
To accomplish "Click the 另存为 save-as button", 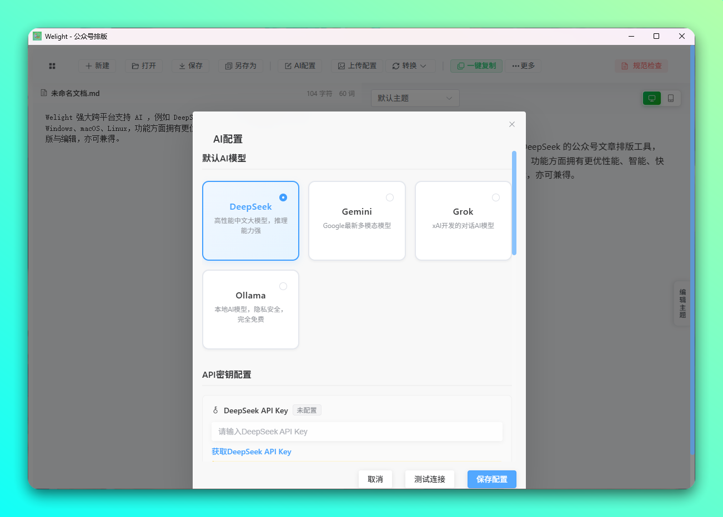I will tap(241, 66).
